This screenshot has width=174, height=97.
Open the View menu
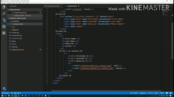pos(13,3)
